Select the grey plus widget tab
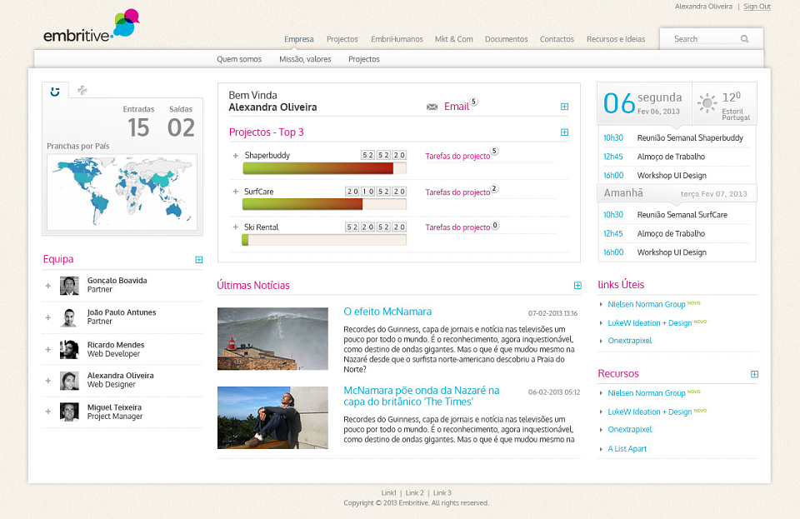 tap(82, 91)
